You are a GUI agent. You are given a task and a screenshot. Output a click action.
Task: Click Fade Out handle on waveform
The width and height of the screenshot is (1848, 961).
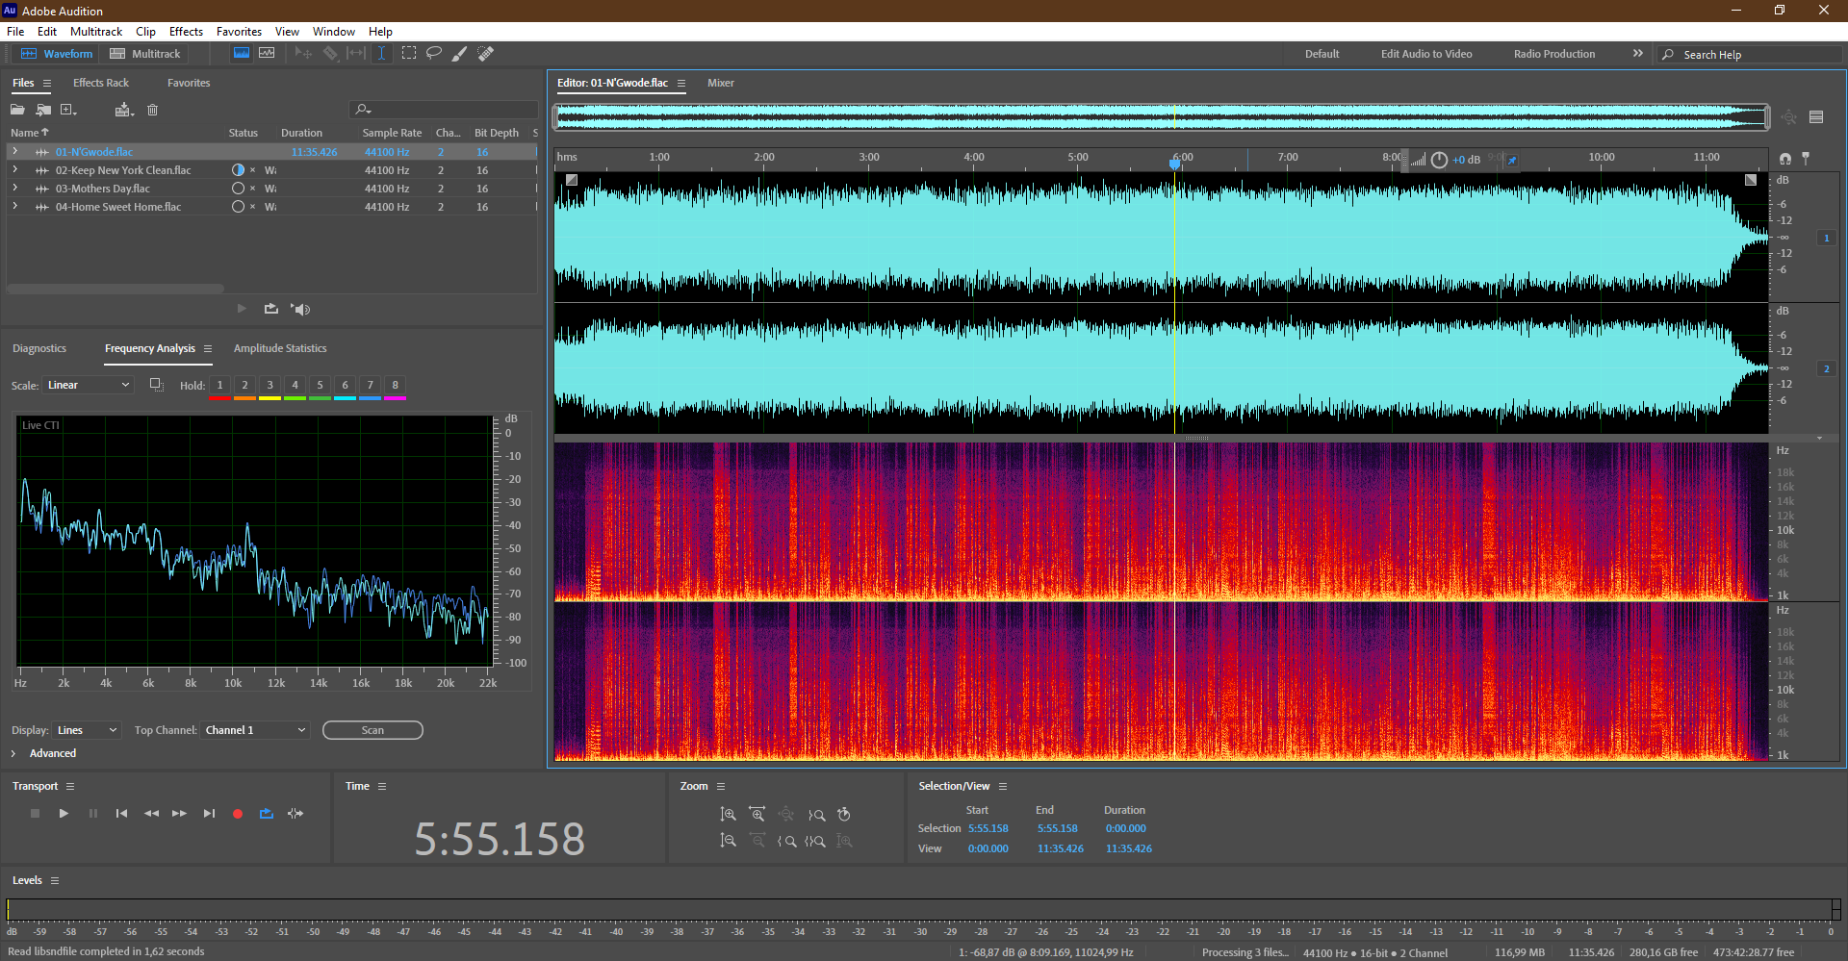[1751, 180]
